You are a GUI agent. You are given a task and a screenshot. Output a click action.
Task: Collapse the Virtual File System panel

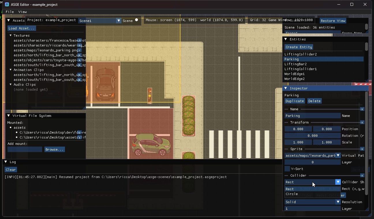click(9, 116)
